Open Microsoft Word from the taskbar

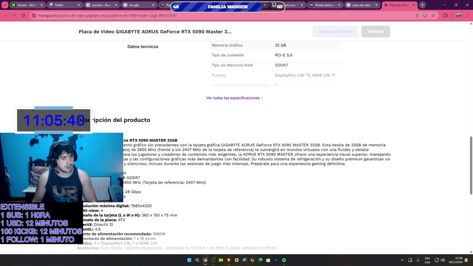245,260
